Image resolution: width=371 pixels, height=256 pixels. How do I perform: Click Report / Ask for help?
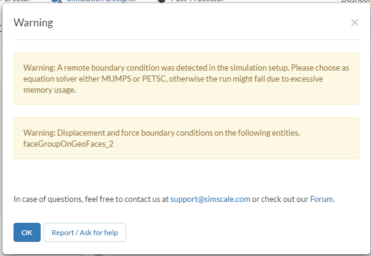coord(85,233)
